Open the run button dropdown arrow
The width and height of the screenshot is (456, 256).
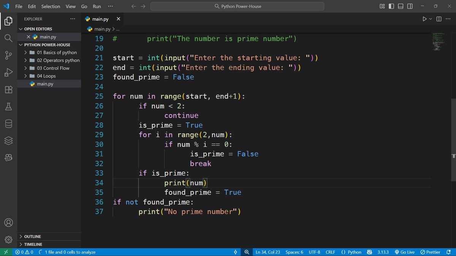click(x=431, y=19)
